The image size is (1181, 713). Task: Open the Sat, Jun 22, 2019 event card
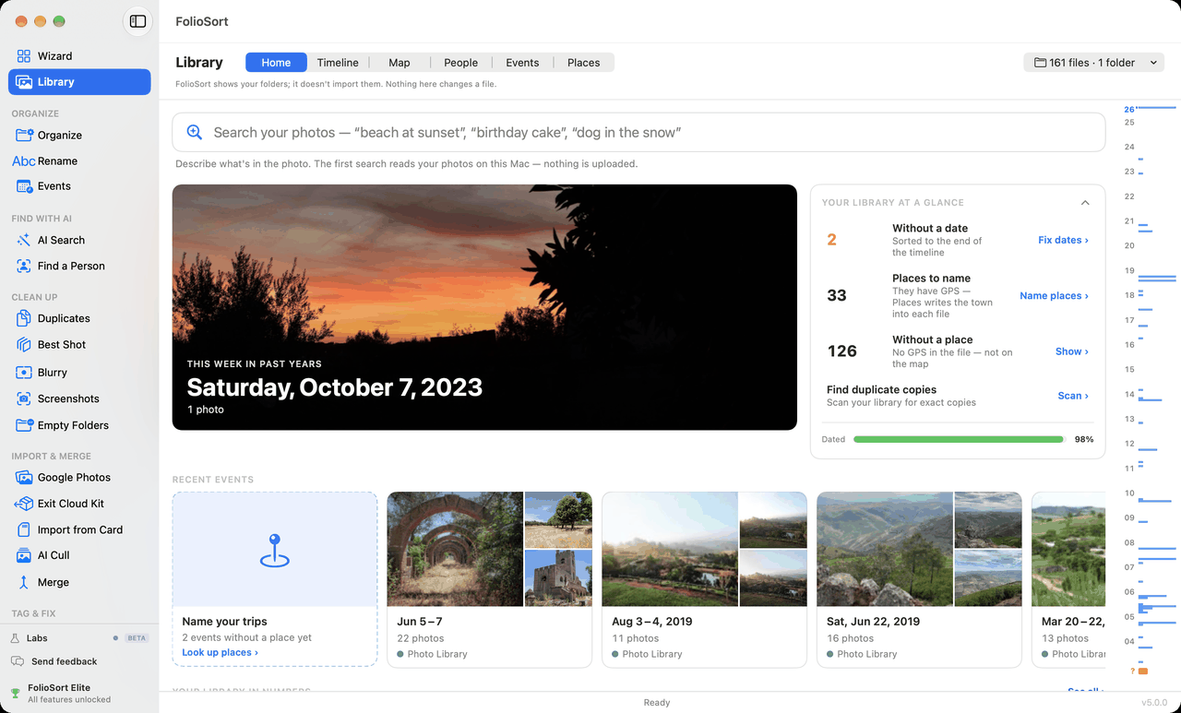(x=919, y=579)
